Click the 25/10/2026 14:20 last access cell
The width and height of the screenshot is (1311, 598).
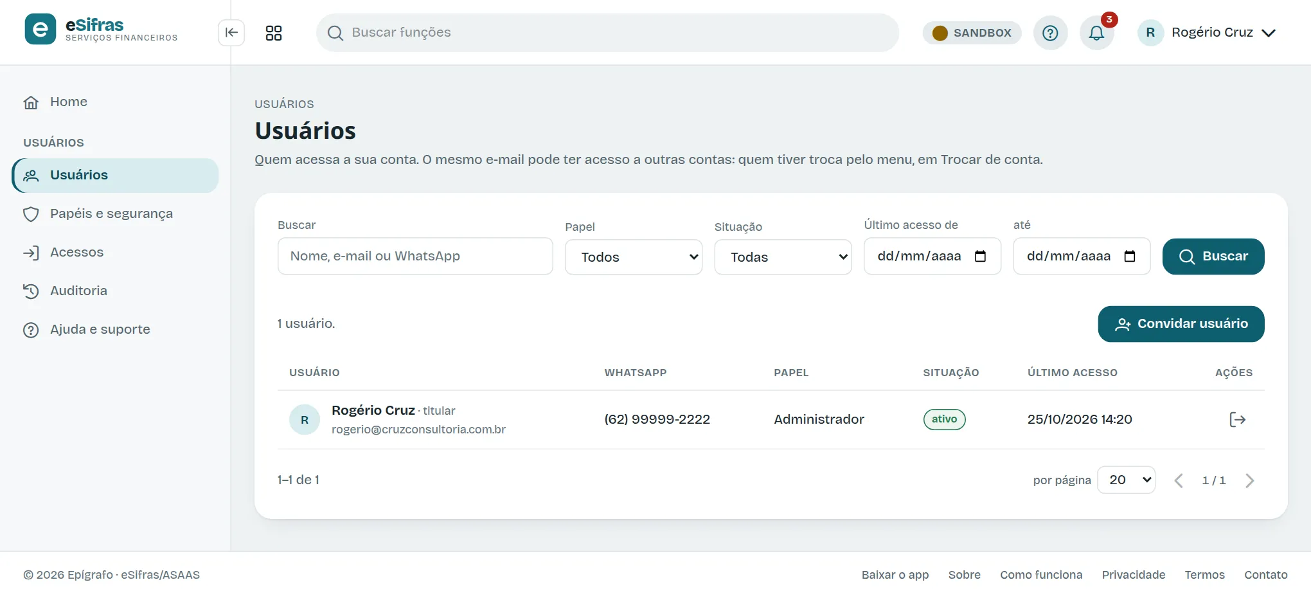[x=1080, y=420]
